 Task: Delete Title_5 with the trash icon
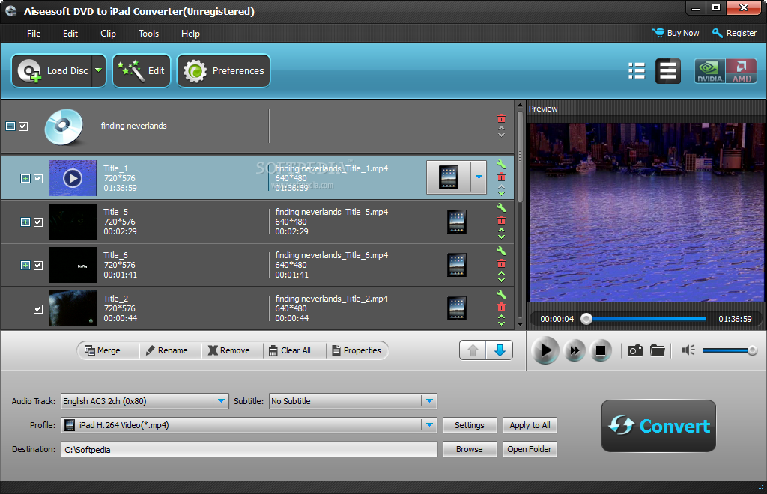[501, 220]
